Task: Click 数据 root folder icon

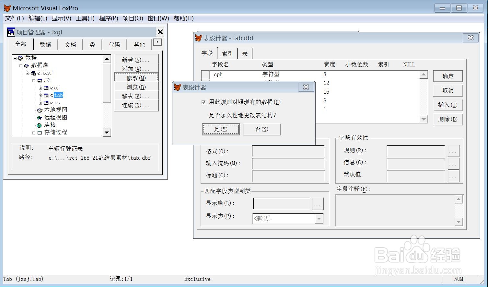Action: pos(21,58)
